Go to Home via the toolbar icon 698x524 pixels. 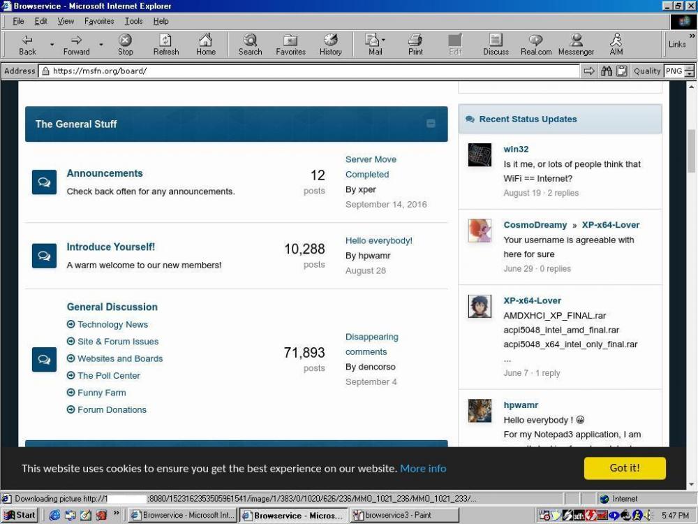[x=205, y=45]
